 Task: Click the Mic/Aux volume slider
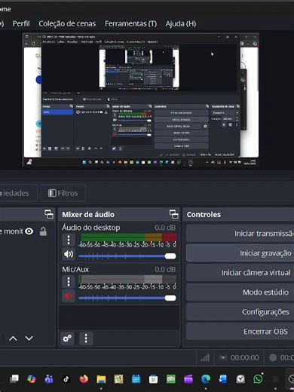(127, 298)
